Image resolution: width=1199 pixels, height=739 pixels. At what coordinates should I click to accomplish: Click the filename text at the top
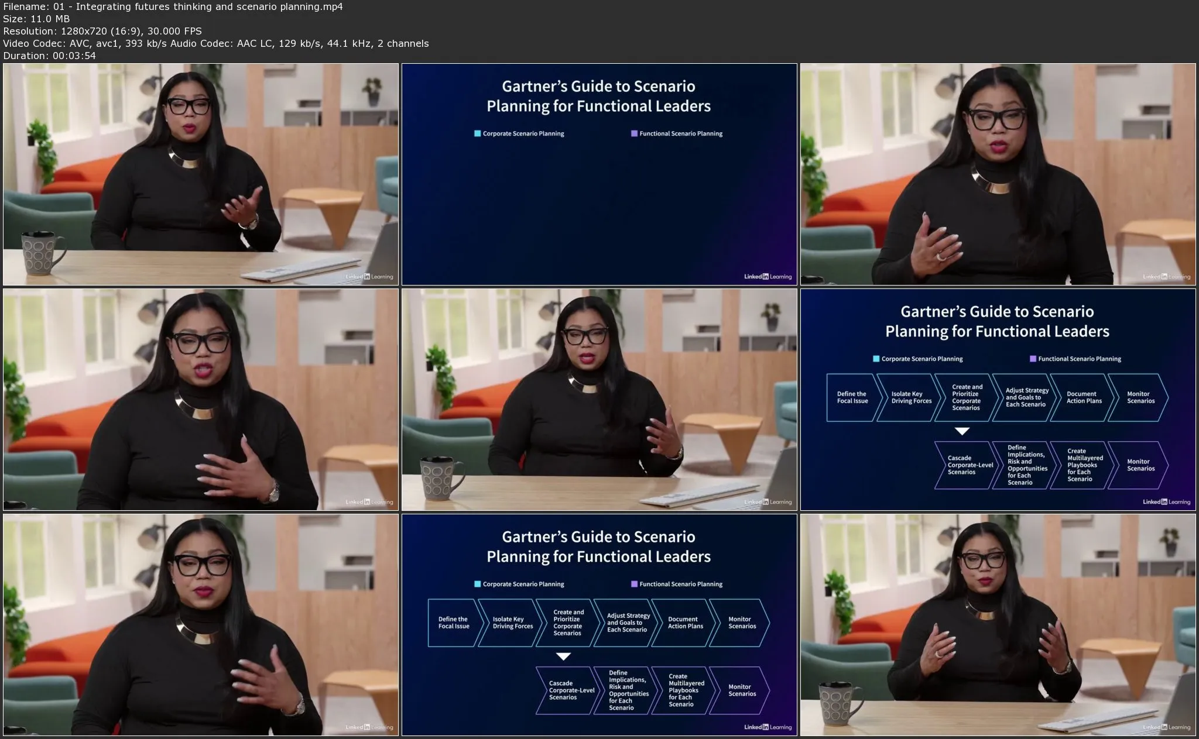pyautogui.click(x=173, y=6)
